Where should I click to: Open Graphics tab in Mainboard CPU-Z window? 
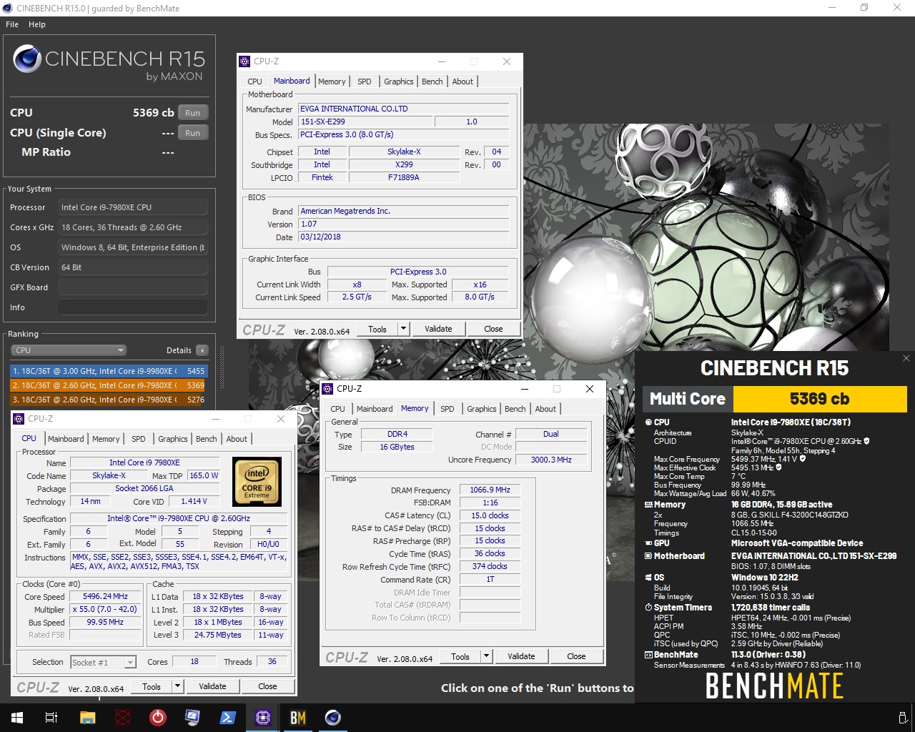click(x=398, y=81)
